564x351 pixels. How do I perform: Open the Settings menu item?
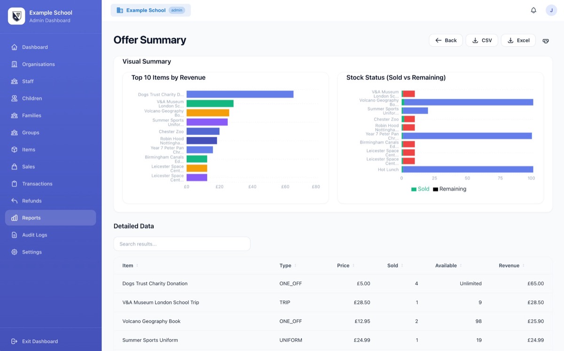point(32,252)
